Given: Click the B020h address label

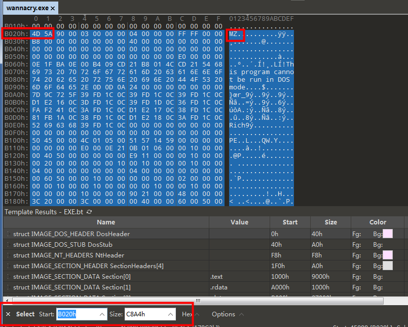Looking at the screenshot, I should pyautogui.click(x=16, y=34).
